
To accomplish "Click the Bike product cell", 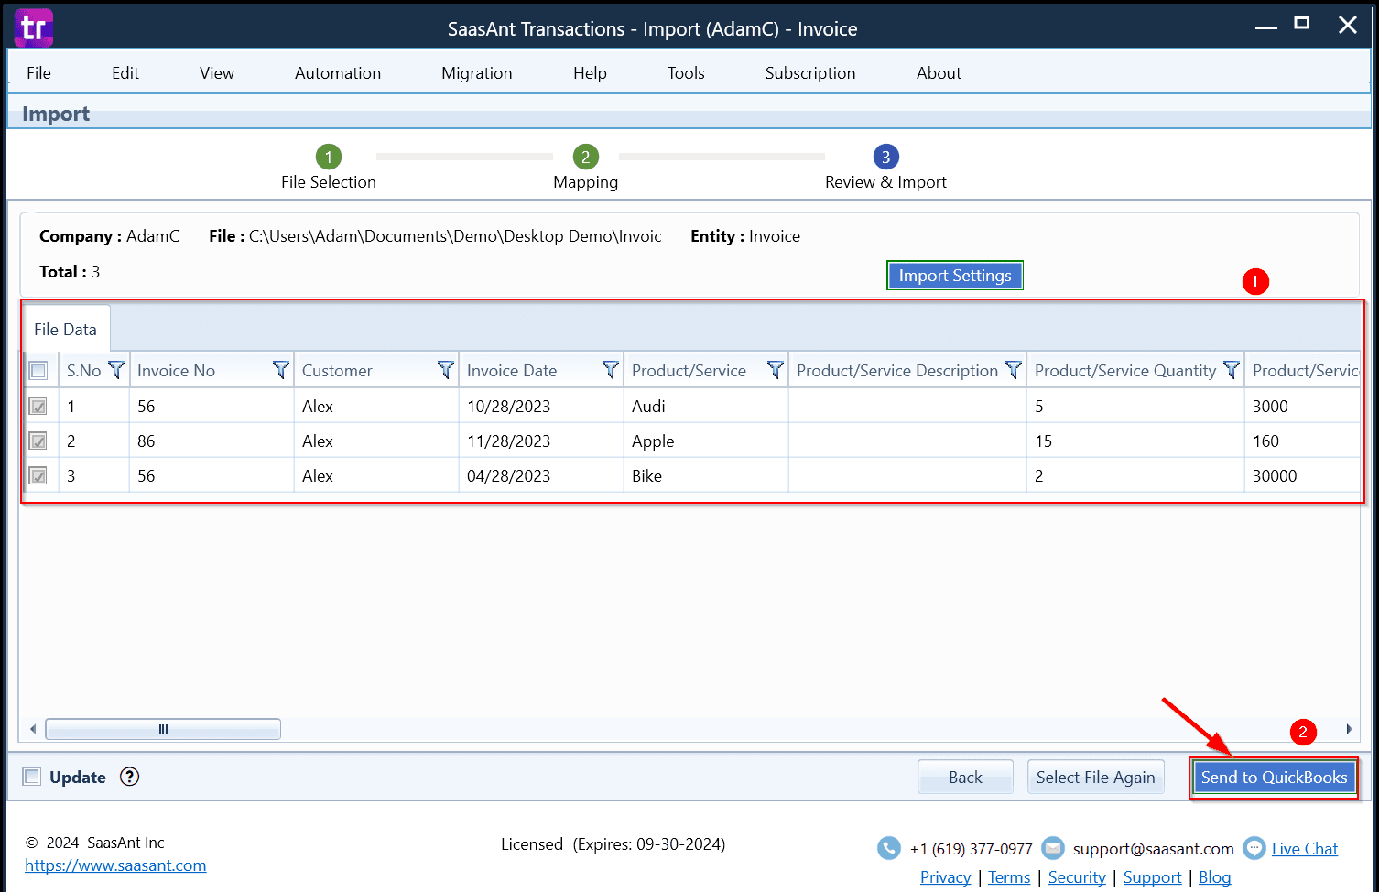I will point(705,475).
